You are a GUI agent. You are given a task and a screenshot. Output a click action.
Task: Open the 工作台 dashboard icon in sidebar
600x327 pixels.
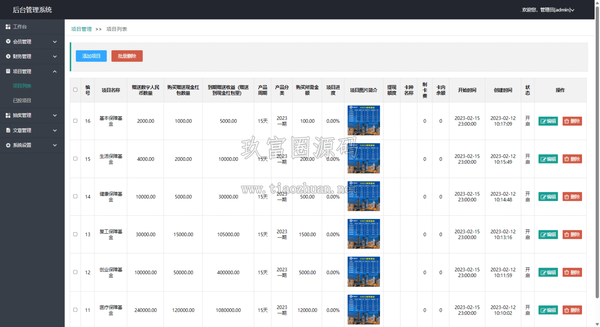tap(8, 27)
